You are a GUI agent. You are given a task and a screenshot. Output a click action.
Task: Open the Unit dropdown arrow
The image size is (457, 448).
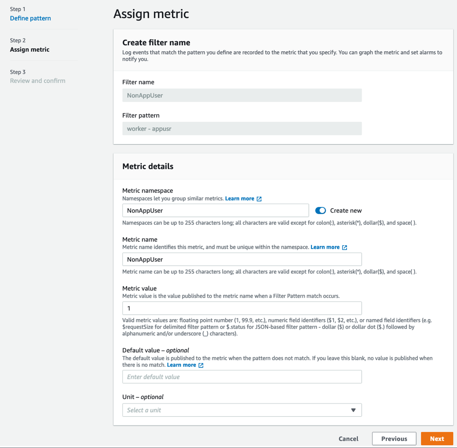pos(353,410)
